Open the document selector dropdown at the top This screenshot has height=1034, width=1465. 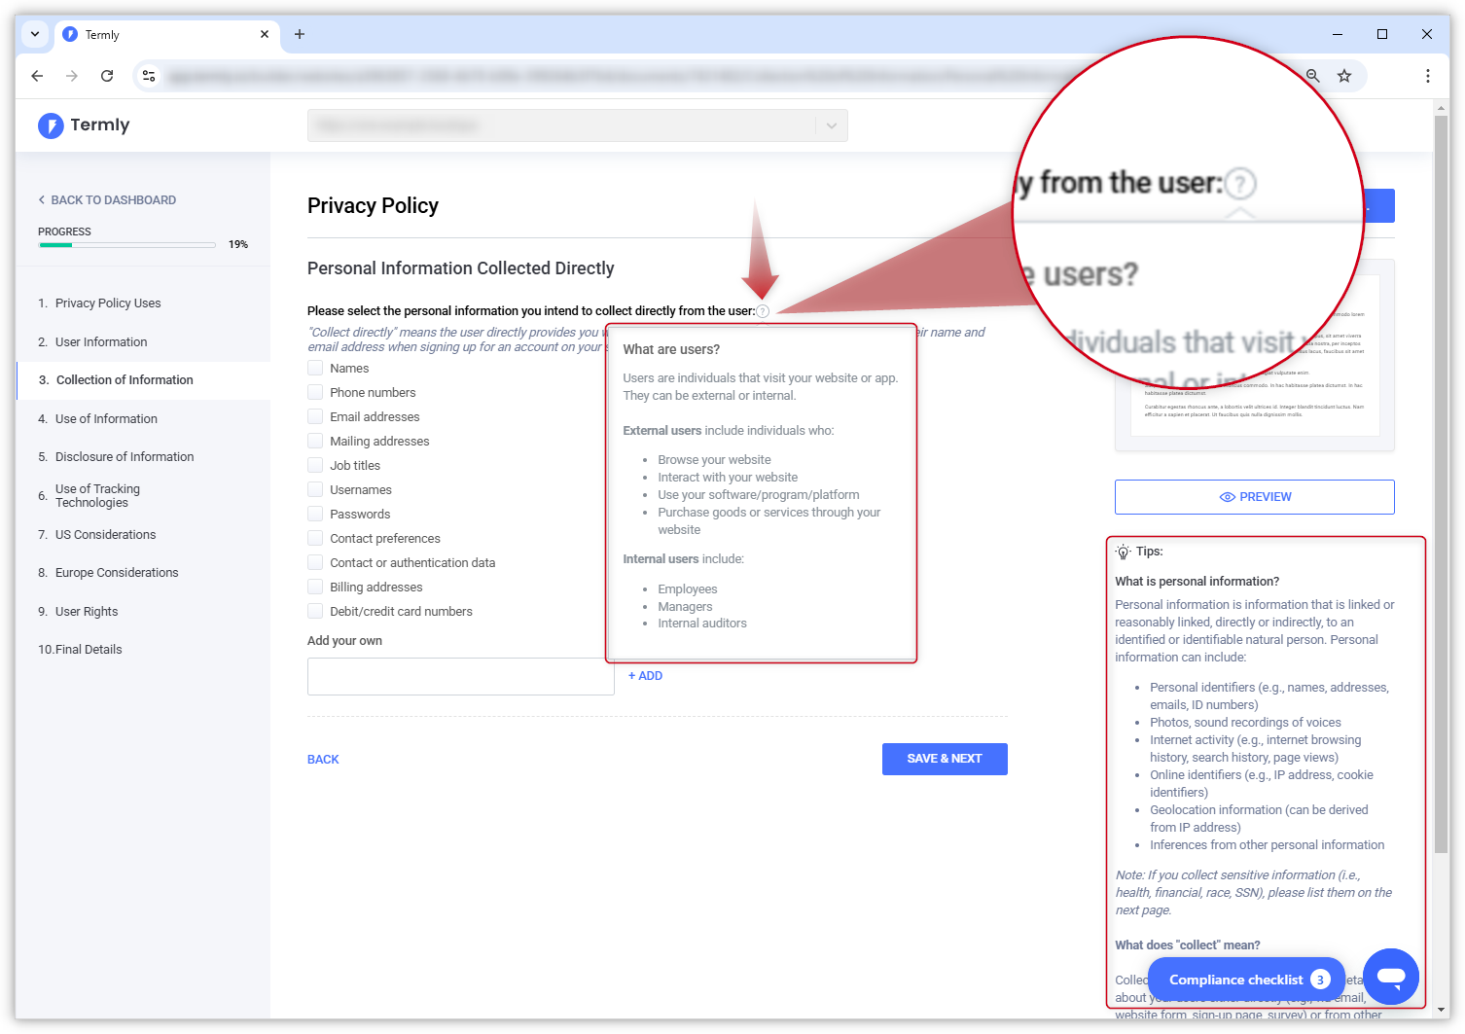[x=831, y=125]
